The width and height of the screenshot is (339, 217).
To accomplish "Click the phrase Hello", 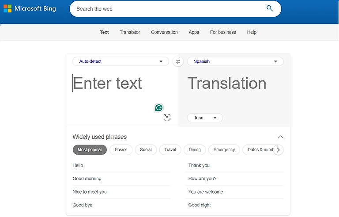I will pyautogui.click(x=78, y=165).
